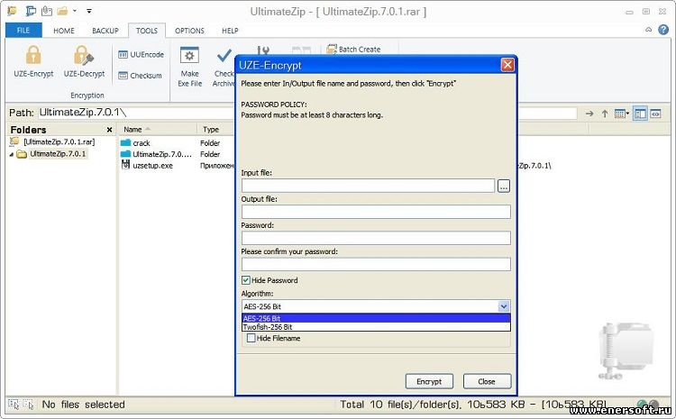Click the Encrypt button

tap(429, 381)
